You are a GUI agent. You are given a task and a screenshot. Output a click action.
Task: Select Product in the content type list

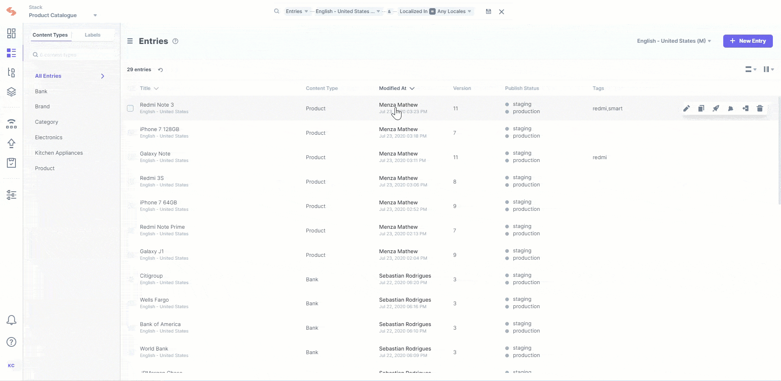tap(45, 169)
